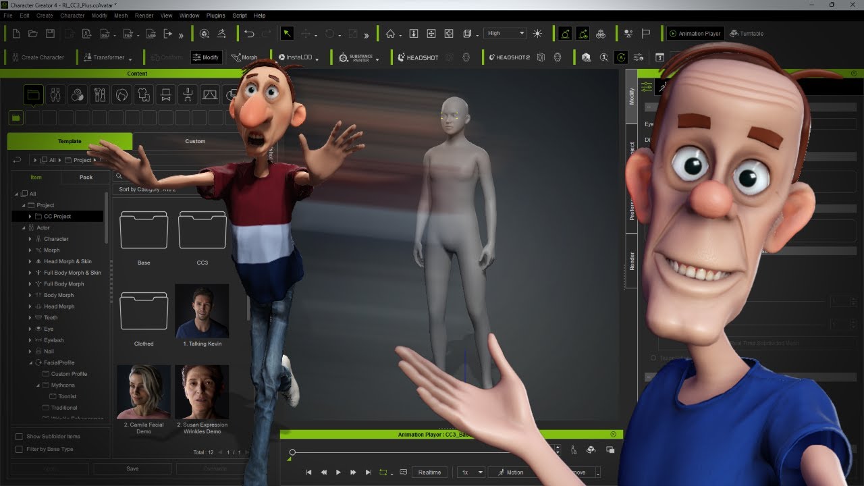Enable the Filter by Base Type checkbox
864x486 pixels.
tap(19, 449)
